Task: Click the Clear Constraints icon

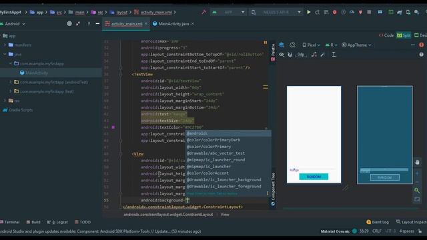Action: pos(314,55)
